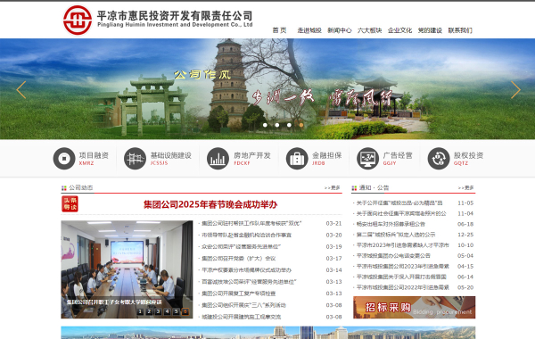Click the 03-21 date in news list
The width and height of the screenshot is (535, 339).
click(x=333, y=223)
